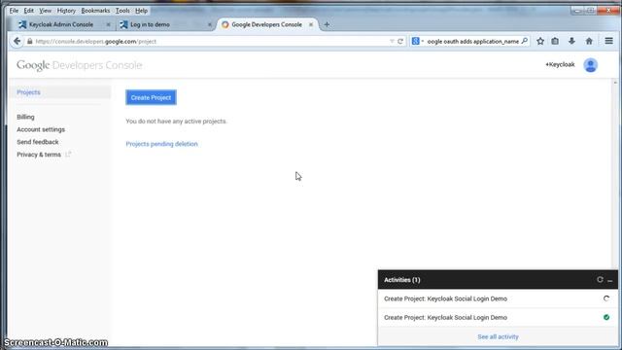Close the Keycloak Admin Console tab

click(108, 24)
